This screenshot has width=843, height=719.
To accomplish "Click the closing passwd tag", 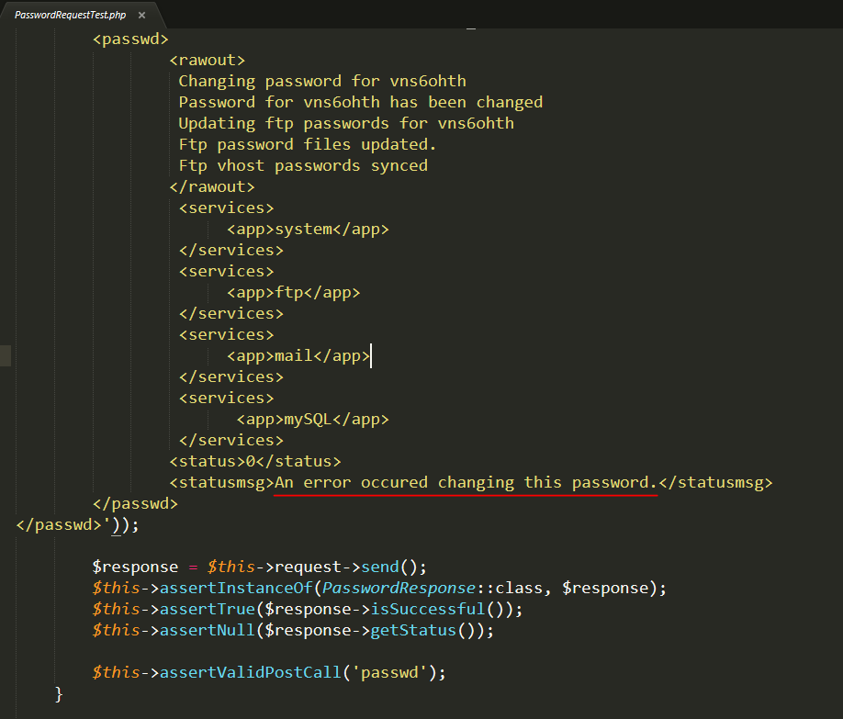I will pyautogui.click(x=135, y=502).
